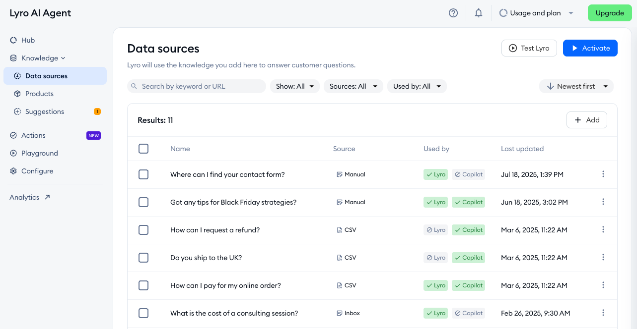Open the three-dot menu for contact form row
Image resolution: width=637 pixels, height=329 pixels.
click(603, 174)
